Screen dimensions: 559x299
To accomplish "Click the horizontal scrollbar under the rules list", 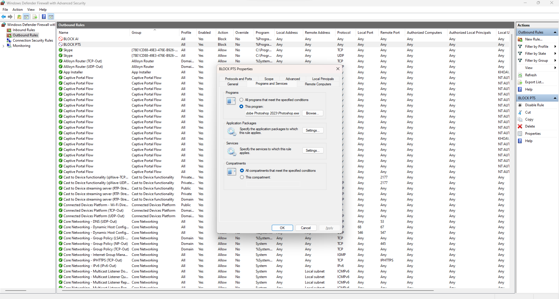I will click(245, 291).
